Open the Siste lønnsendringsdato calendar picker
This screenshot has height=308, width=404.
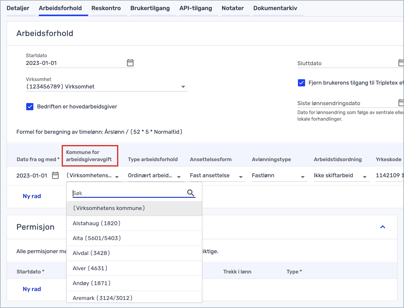[401, 102]
